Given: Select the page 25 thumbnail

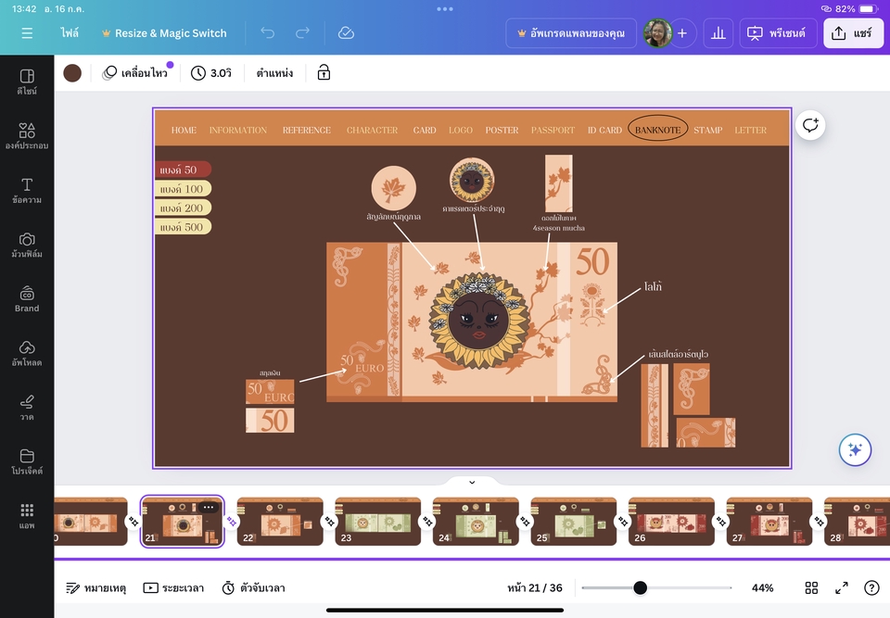Looking at the screenshot, I should point(573,522).
